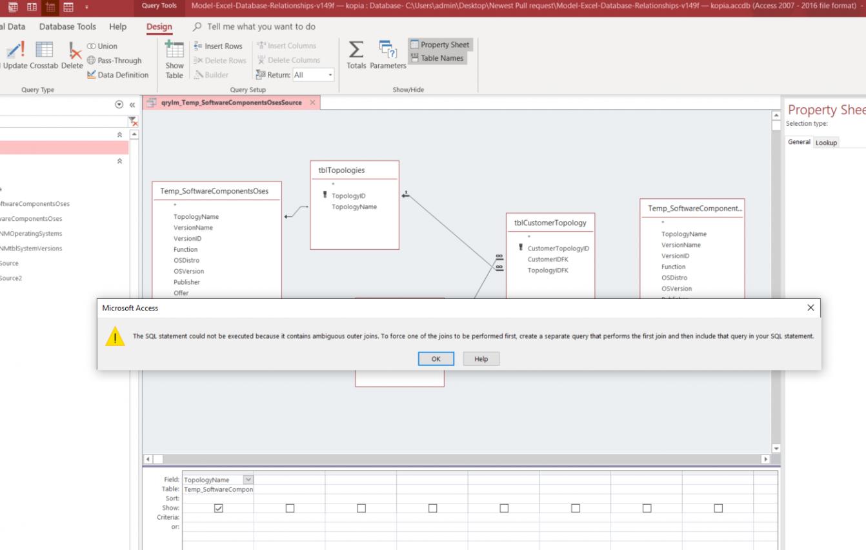This screenshot has width=866, height=550.
Task: Check Show box in third grid column
Action: tap(361, 509)
